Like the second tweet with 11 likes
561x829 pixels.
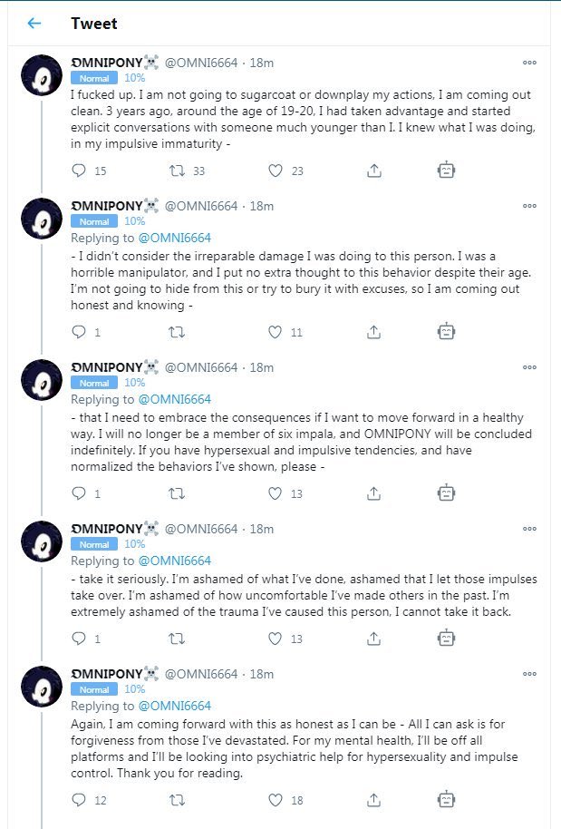(276, 332)
